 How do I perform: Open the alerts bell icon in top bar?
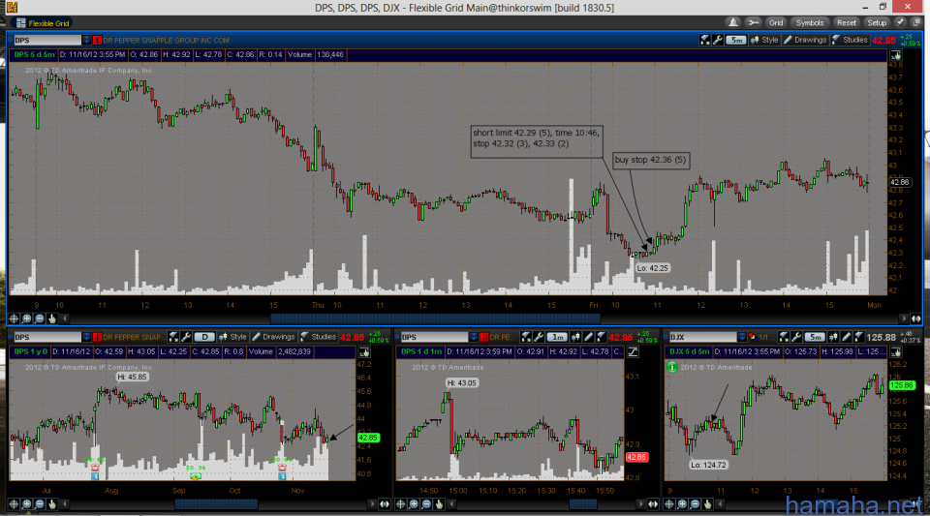point(733,22)
